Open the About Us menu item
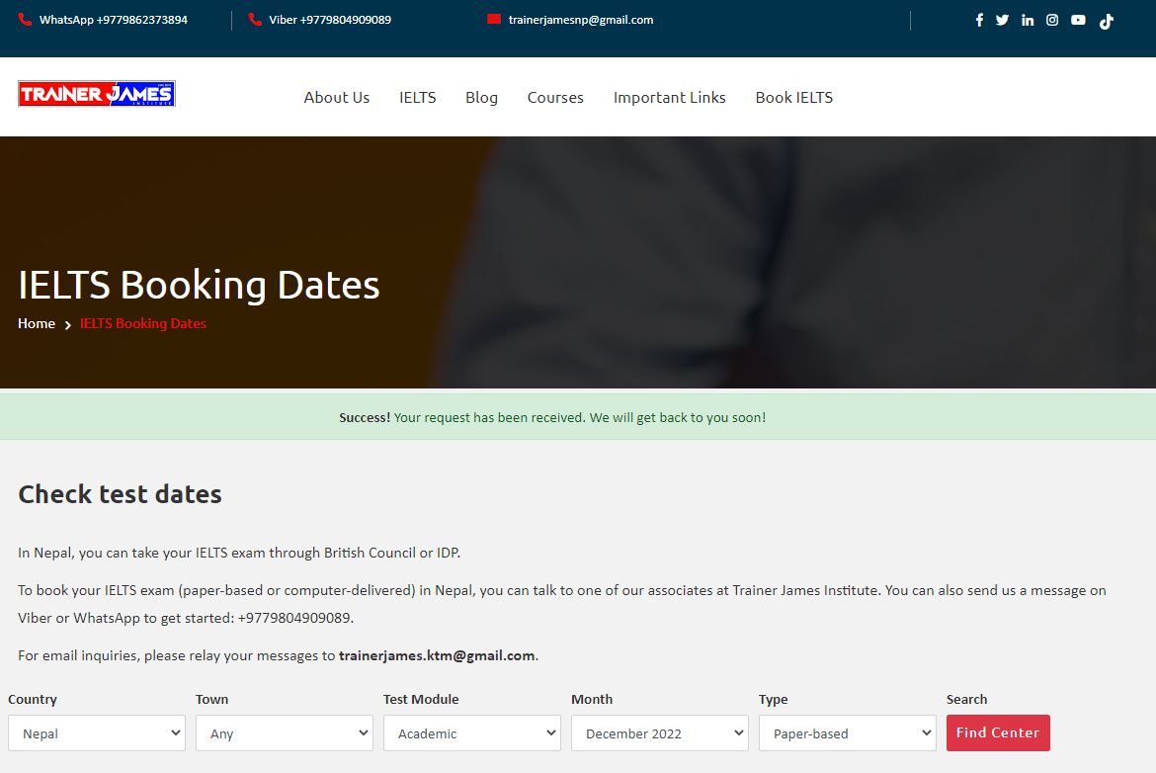Image resolution: width=1156 pixels, height=773 pixels. (x=337, y=97)
